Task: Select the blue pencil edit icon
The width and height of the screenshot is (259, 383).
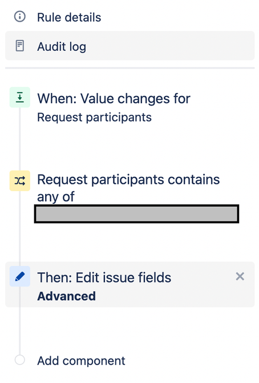Action: (x=20, y=276)
